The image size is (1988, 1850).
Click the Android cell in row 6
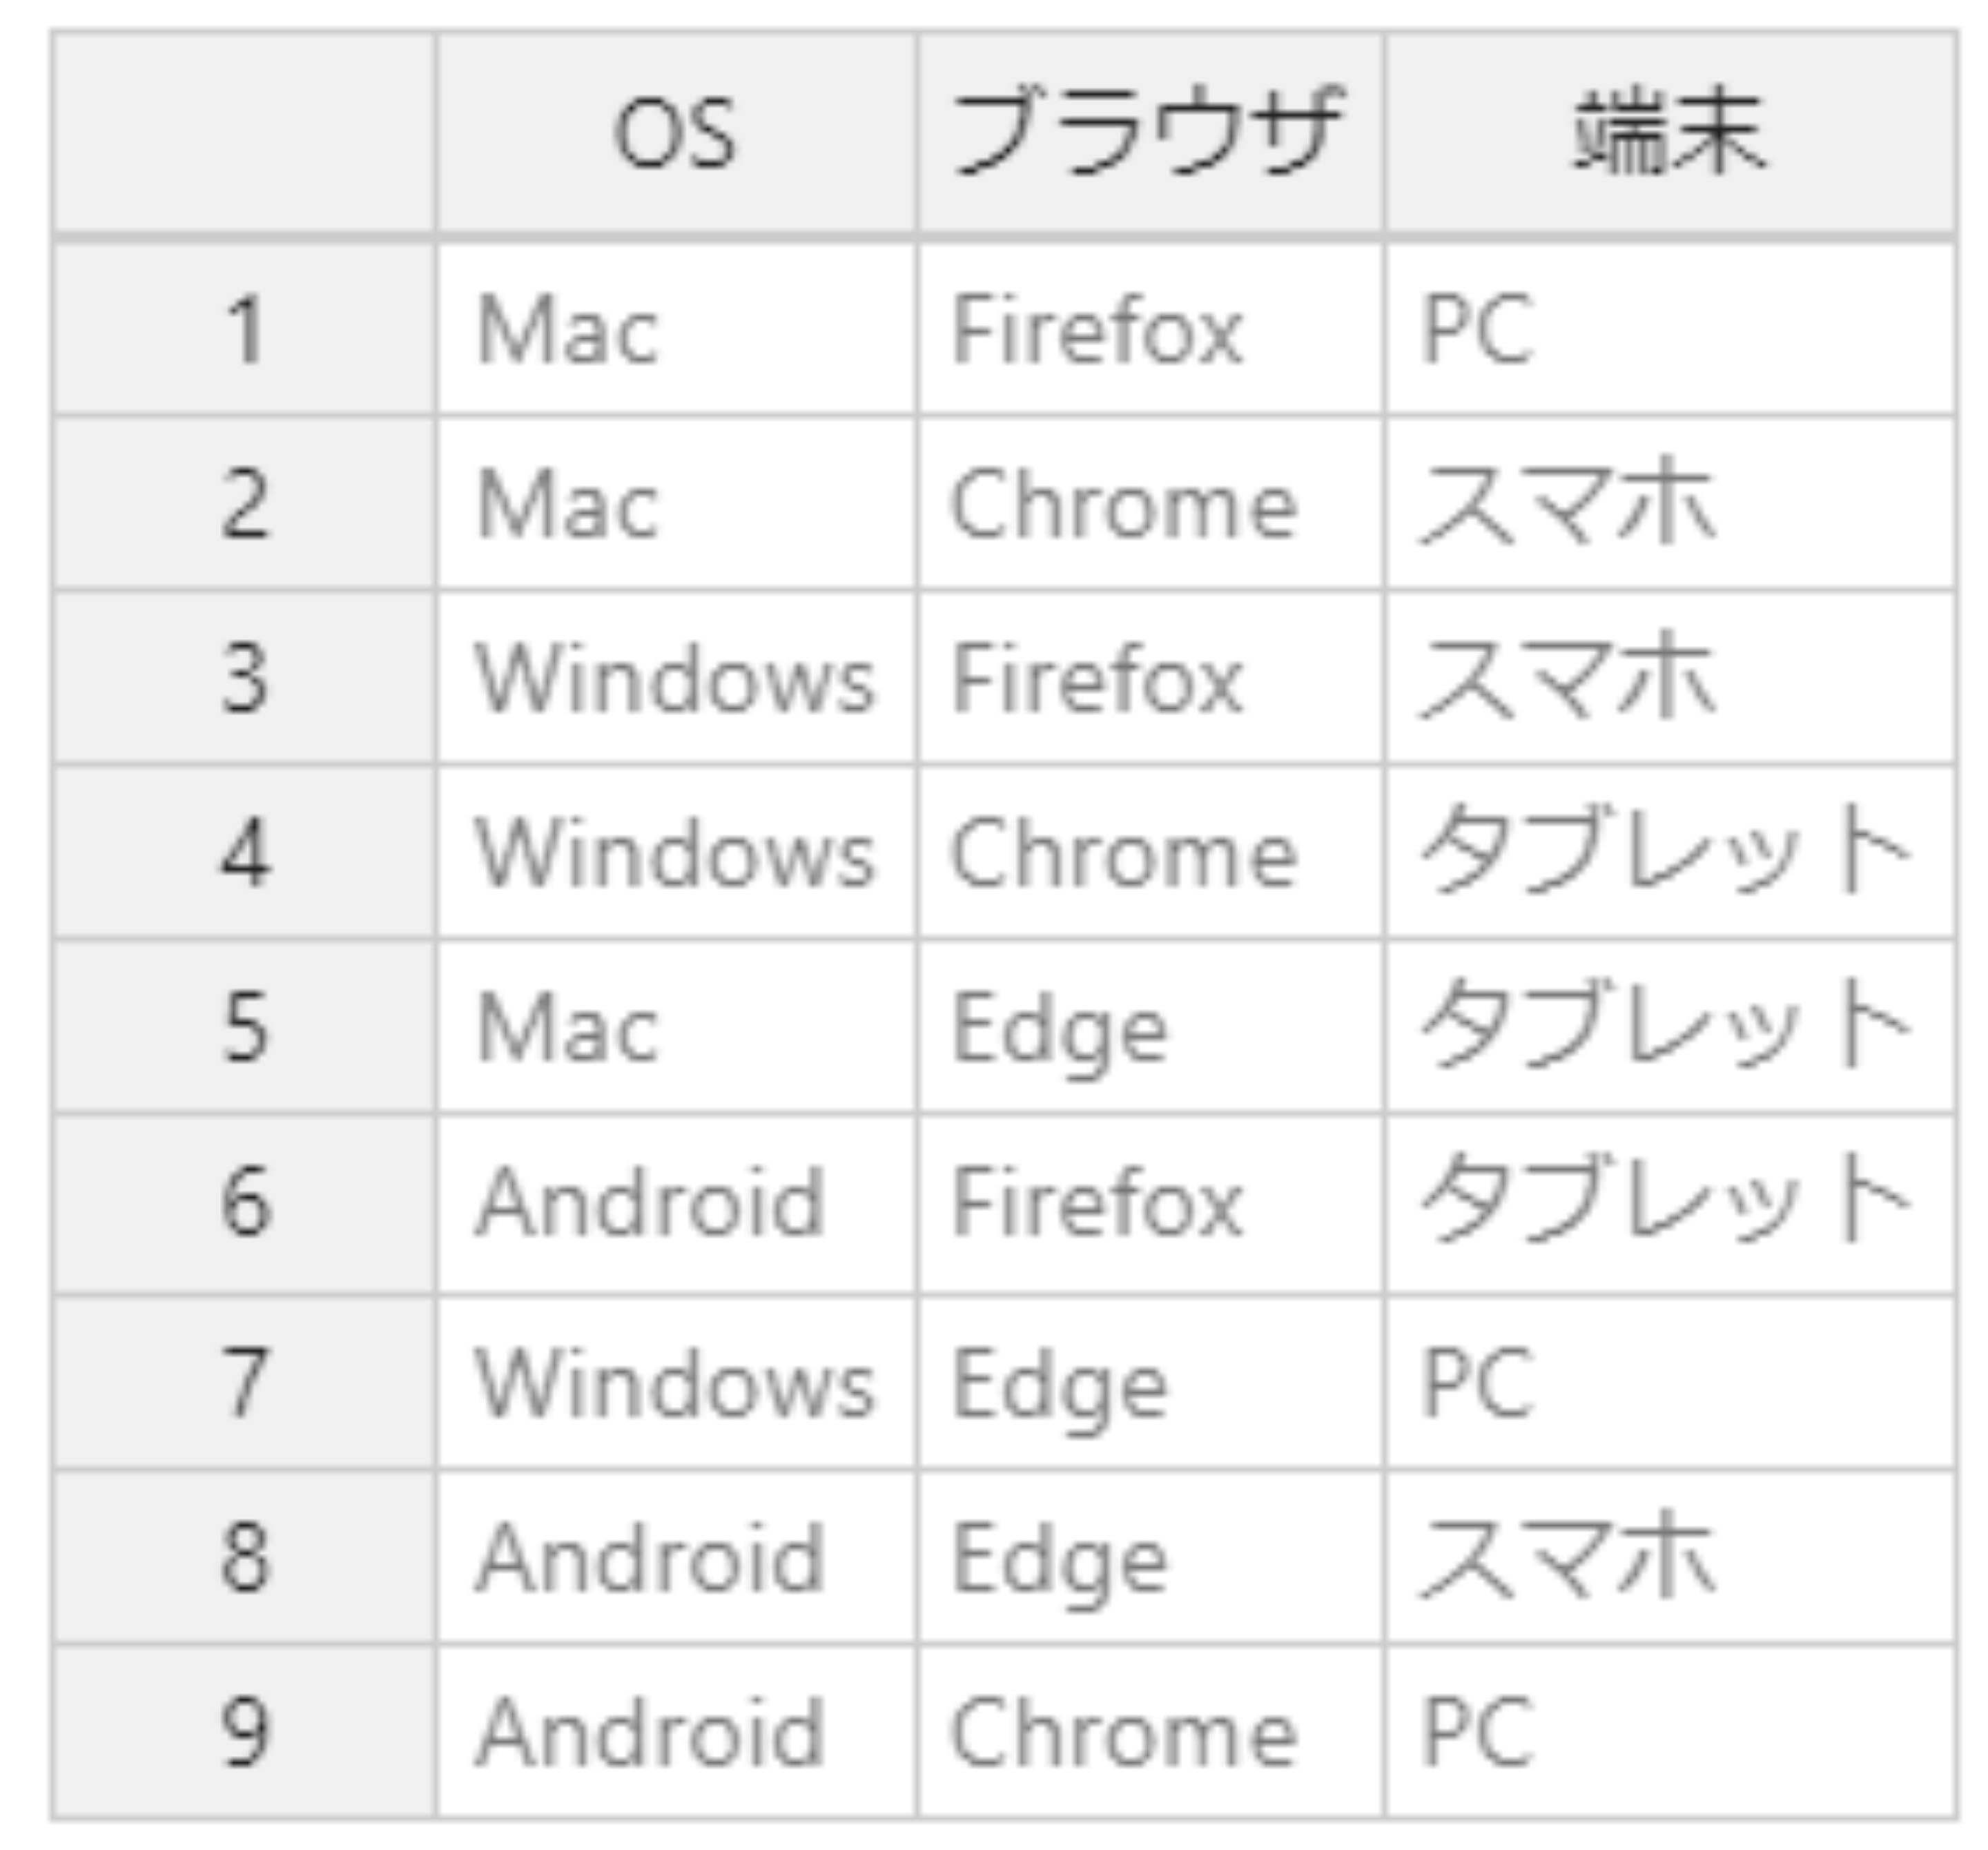click(x=675, y=1204)
